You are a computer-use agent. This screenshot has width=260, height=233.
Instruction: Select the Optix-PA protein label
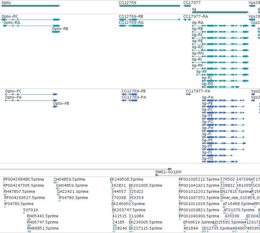[13, 97]
